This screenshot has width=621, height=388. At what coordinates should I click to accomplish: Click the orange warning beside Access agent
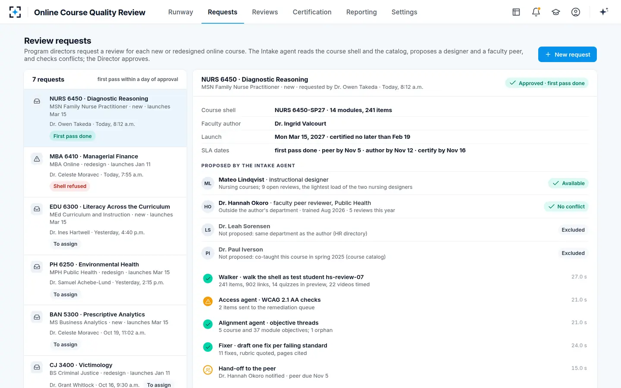(208, 301)
